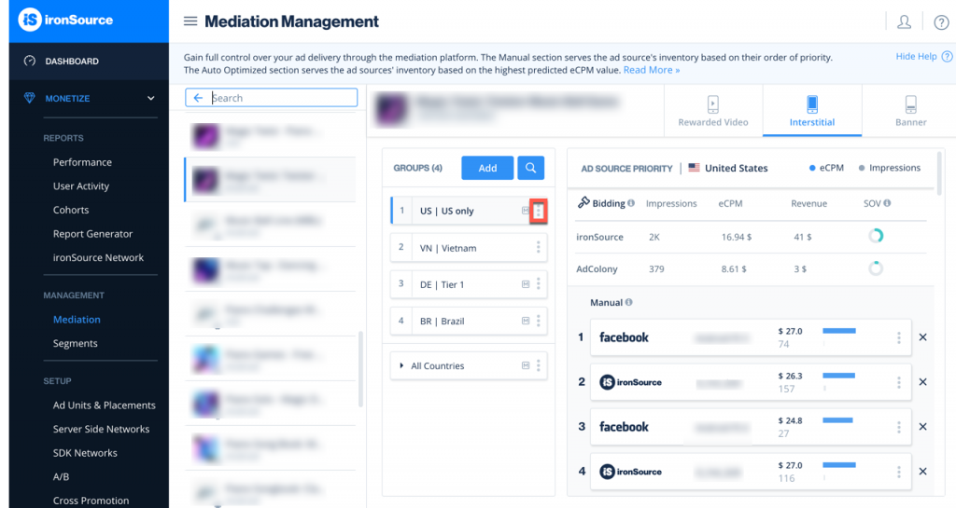The image size is (956, 508).
Task: Open Cohorts report
Action: tap(71, 210)
